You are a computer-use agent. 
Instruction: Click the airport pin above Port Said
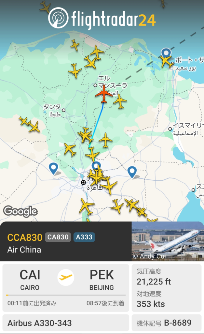[x=166, y=53]
